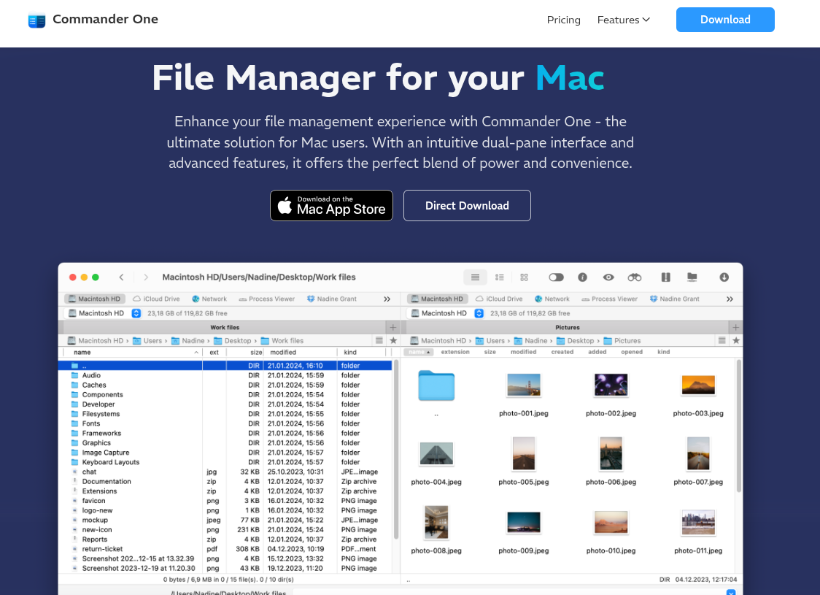Click the Direct Download button
The width and height of the screenshot is (820, 595).
[467, 205]
